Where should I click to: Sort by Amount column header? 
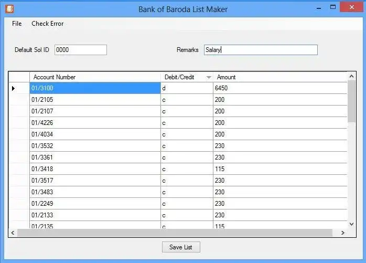pos(280,77)
